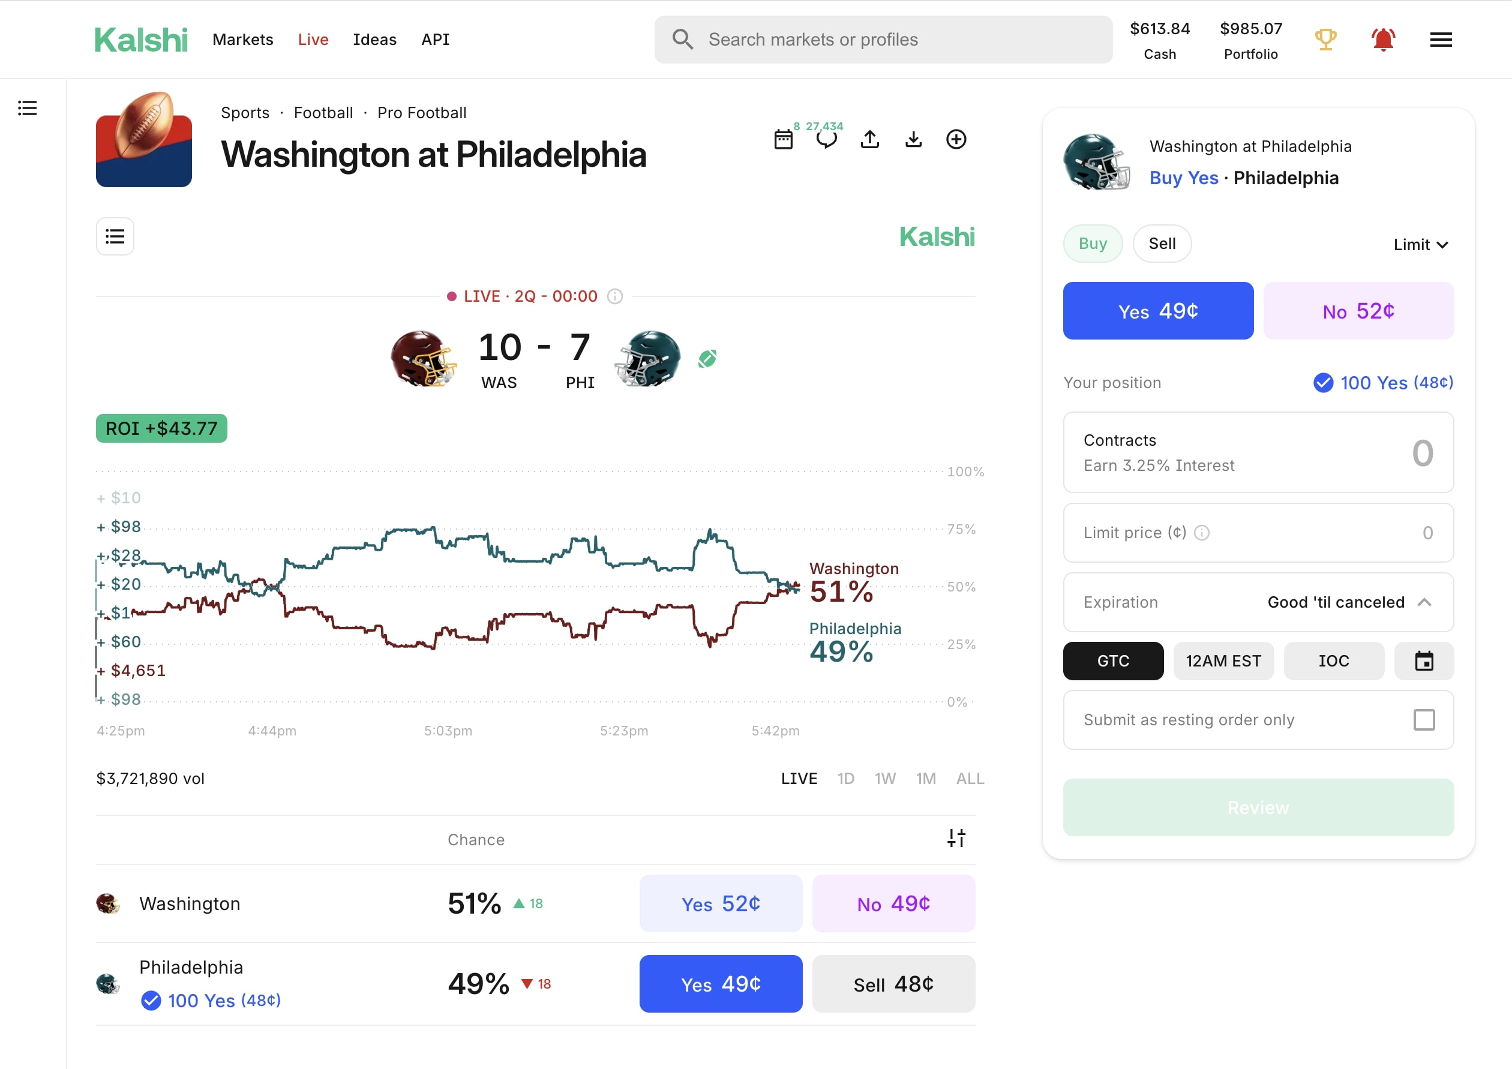Screen dimensions: 1512x1069
Task: Share this market via the upload icon
Action: point(870,139)
